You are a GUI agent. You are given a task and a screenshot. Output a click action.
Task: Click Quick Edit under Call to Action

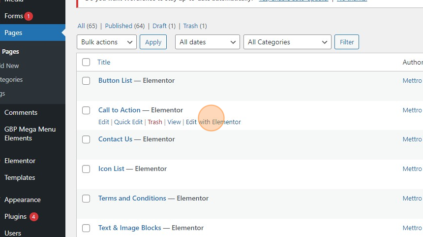[x=128, y=122]
